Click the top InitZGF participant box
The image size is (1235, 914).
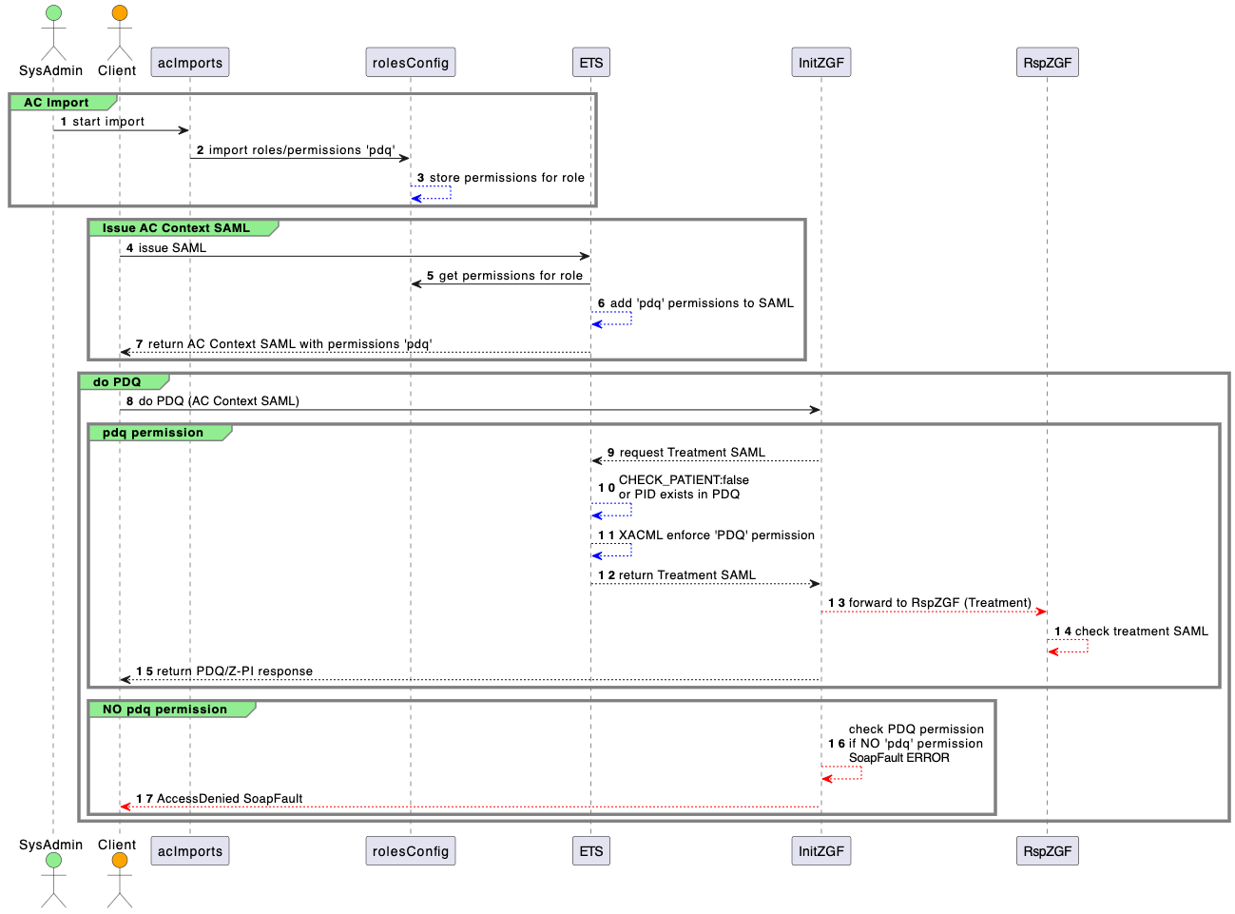tap(821, 63)
